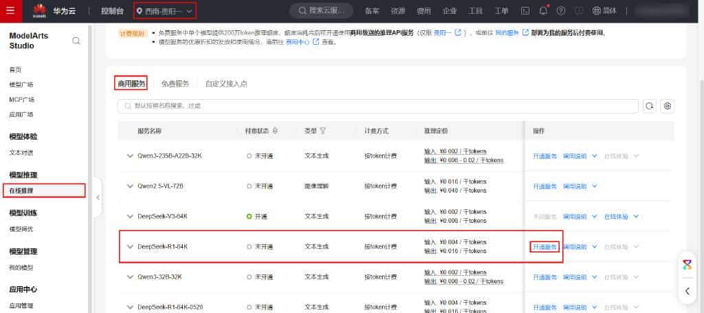704x313 pixels.
Task: Click external-link icon after 贵阳一 link
Action: 458,32
